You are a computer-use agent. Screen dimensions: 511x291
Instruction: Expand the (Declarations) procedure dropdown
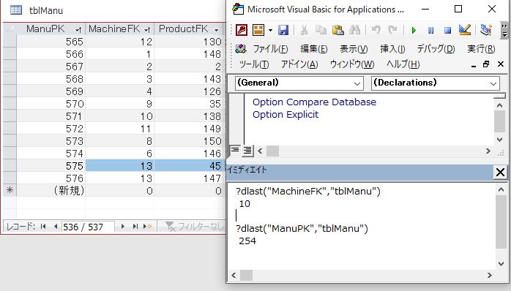[x=493, y=83]
